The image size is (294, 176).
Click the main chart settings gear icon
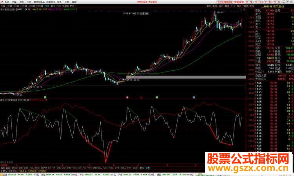[x=16, y=9]
